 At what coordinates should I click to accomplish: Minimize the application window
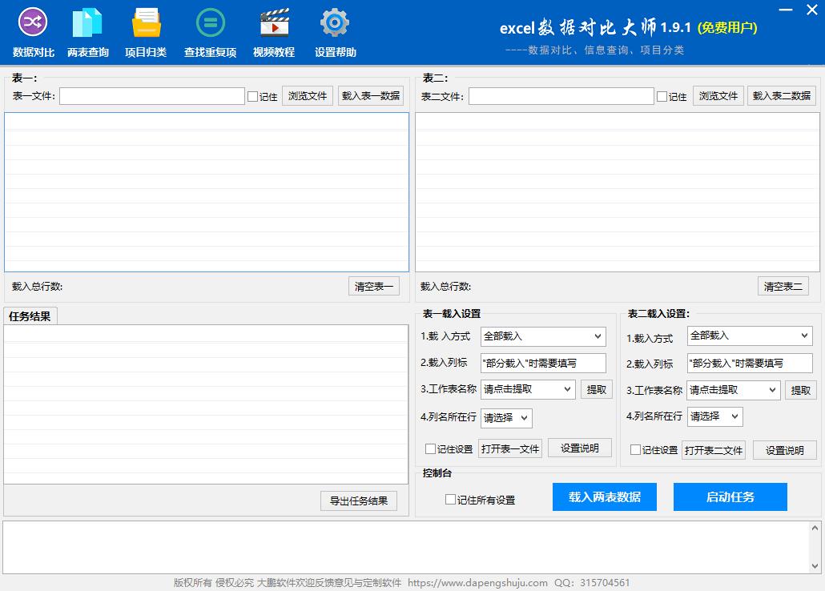click(x=786, y=10)
